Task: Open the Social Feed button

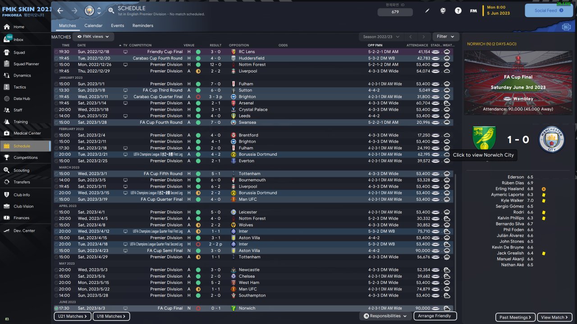Action: (549, 10)
